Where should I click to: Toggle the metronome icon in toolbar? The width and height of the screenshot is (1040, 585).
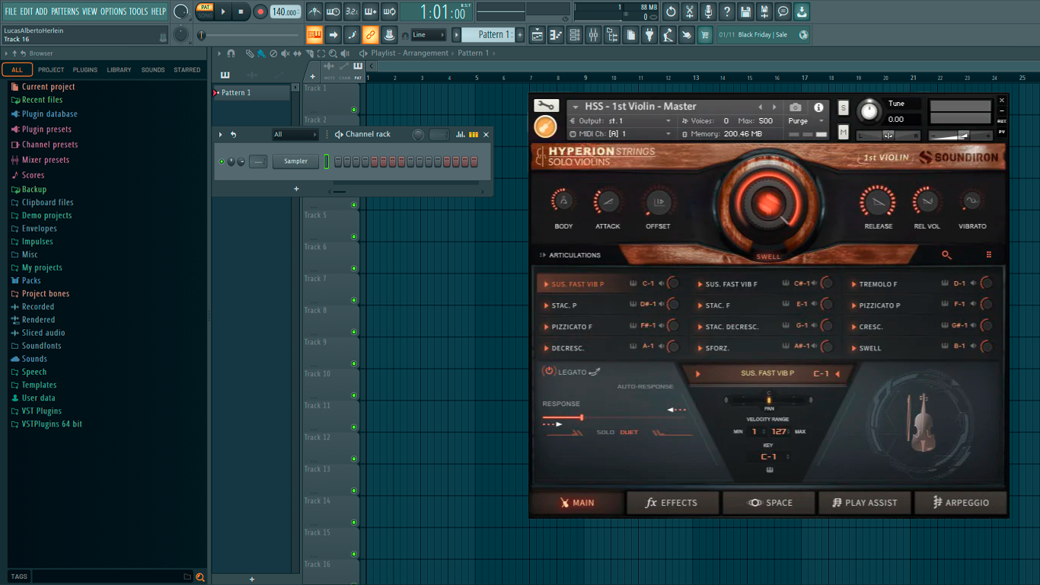point(314,11)
